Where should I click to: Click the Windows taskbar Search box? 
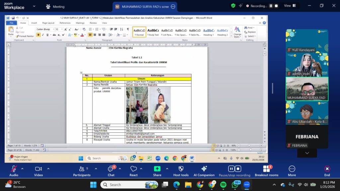tap(125, 185)
